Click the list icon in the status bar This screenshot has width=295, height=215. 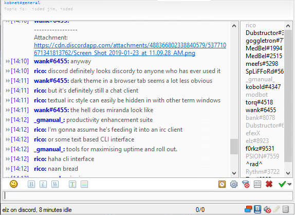click(286, 209)
